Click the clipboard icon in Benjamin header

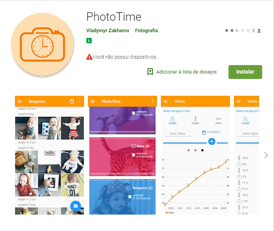[72, 101]
